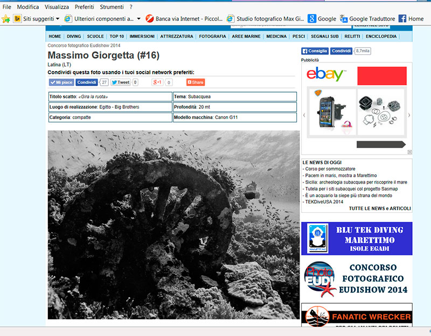
Task: Open news È un acquario la siepe
Action: (349, 195)
